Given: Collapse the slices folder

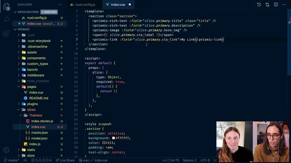Looking at the screenshot, I should (x=40, y=110).
